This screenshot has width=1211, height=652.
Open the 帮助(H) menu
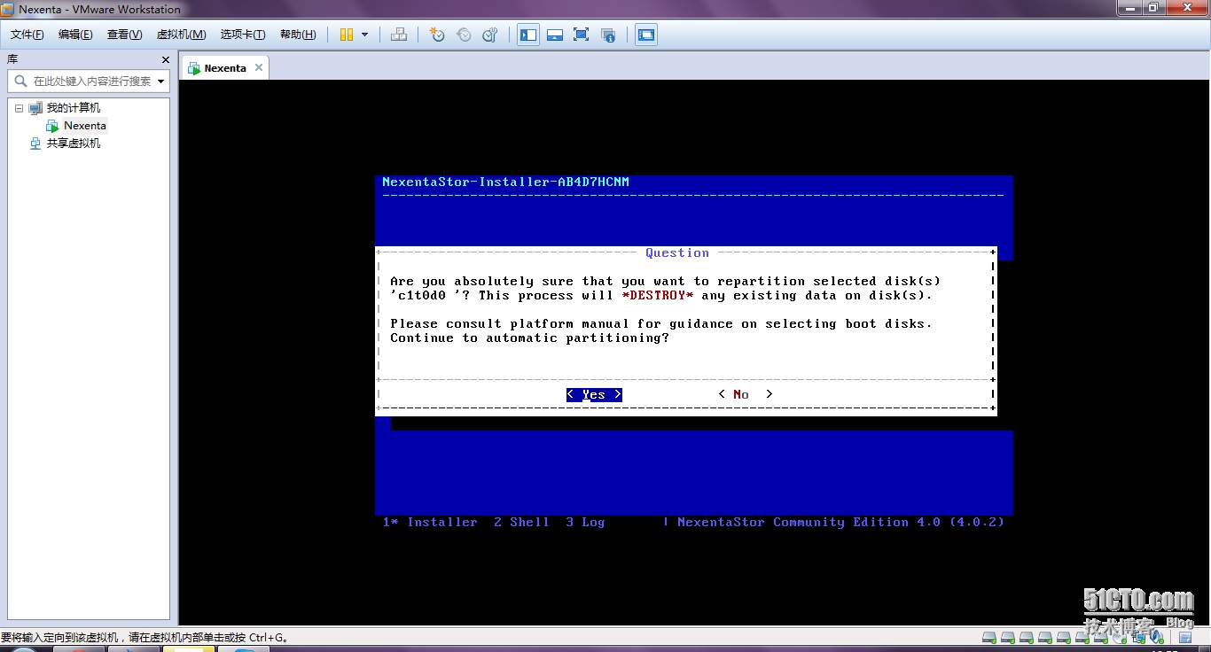click(298, 35)
